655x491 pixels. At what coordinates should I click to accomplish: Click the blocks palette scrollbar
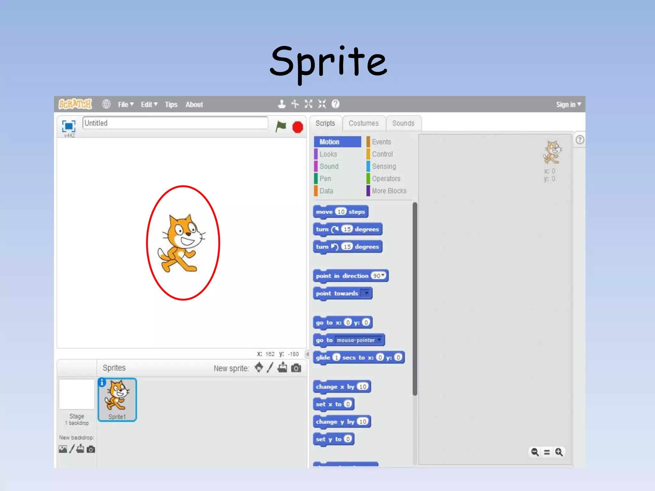[x=415, y=299]
